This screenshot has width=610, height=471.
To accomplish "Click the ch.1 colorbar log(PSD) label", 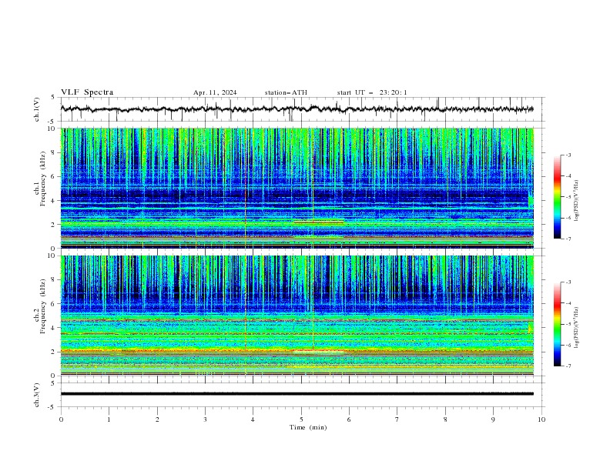I will [x=577, y=201].
